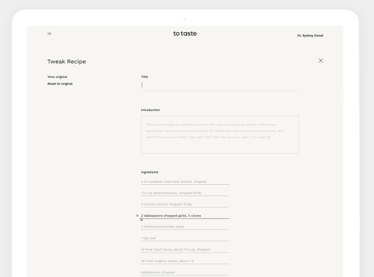Click the Ingredients section label

(149, 172)
